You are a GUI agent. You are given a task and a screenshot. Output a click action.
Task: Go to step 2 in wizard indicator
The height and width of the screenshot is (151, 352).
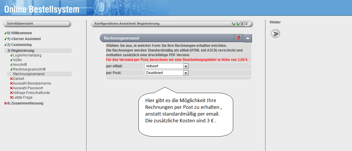[238, 24]
